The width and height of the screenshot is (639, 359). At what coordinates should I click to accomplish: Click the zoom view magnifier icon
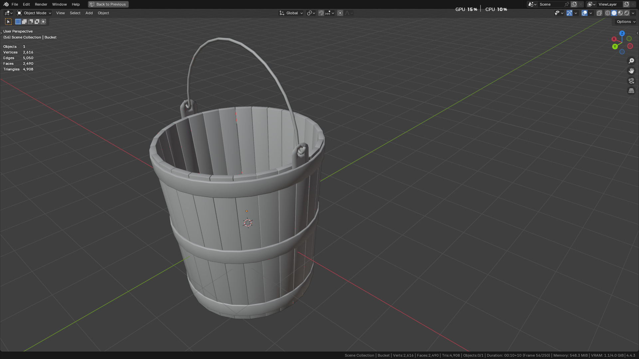pos(631,61)
